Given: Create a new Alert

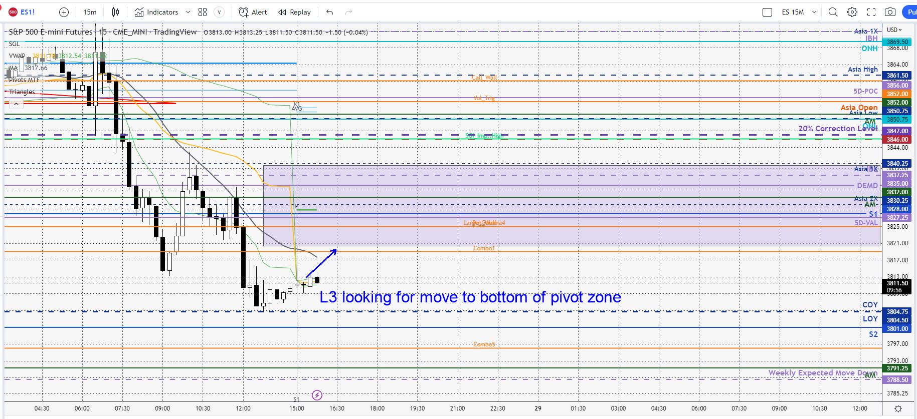Looking at the screenshot, I should pos(253,12).
